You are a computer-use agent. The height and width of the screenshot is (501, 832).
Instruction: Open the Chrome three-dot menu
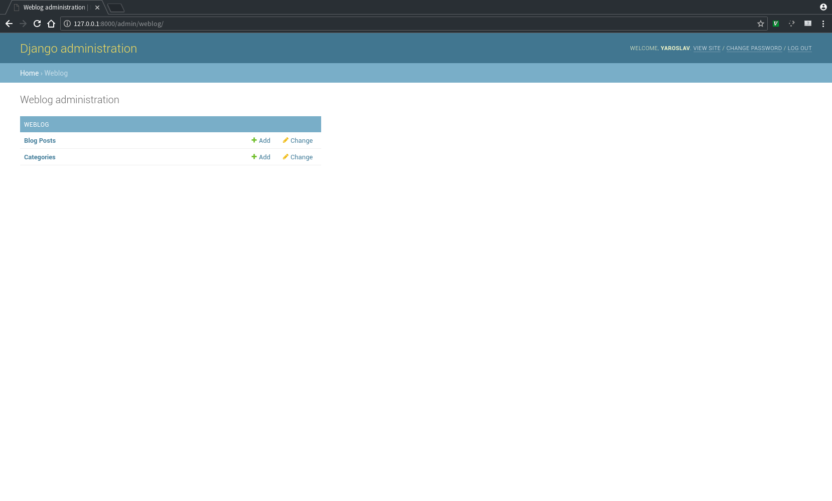click(823, 24)
